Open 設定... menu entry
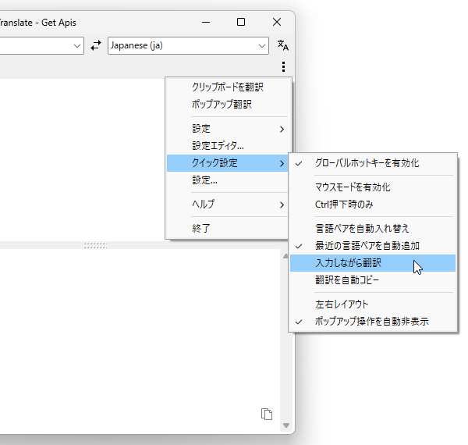Screen dimensions: 468x445 227,180
